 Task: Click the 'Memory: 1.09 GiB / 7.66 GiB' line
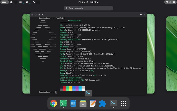tap(77, 71)
